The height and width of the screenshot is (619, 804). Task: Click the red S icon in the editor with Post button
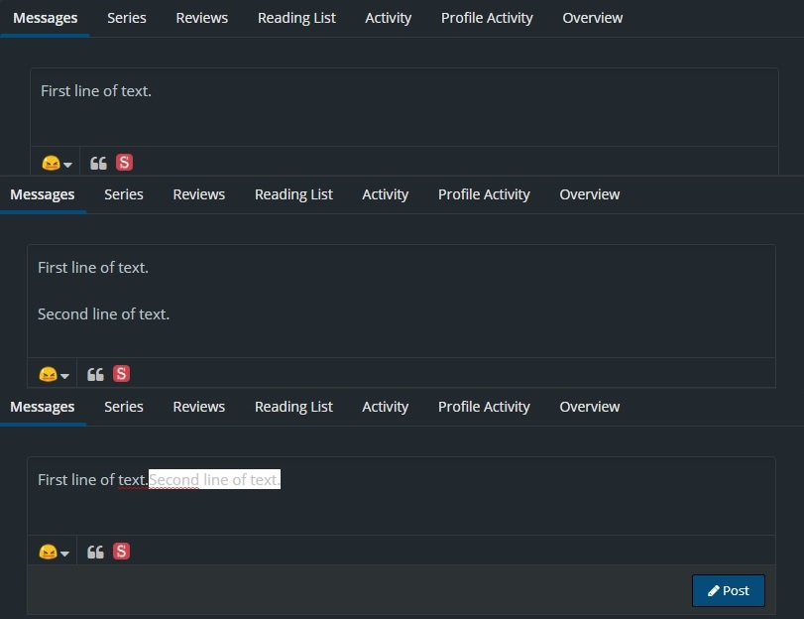pos(121,552)
